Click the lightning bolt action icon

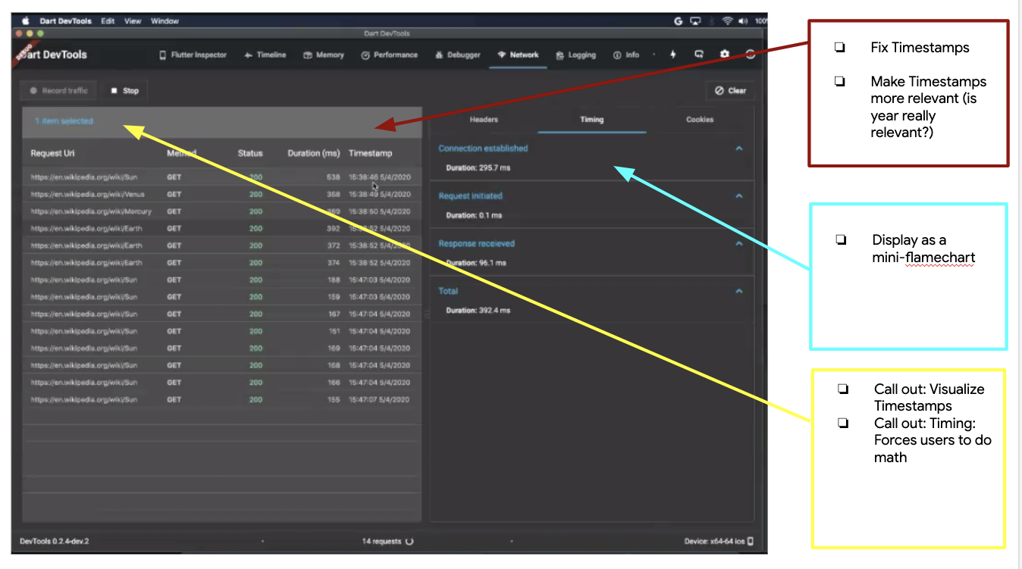(x=673, y=54)
